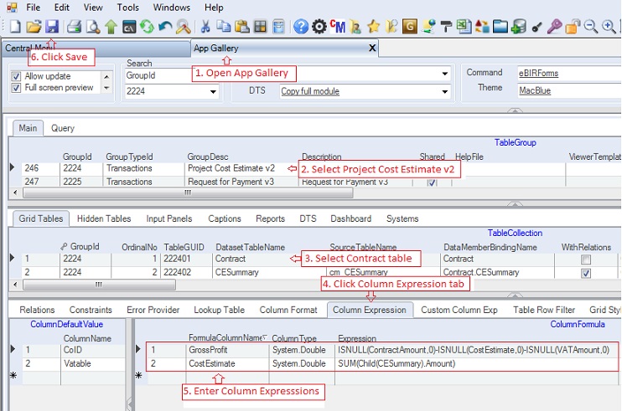Click the TableCollection horizontal scrollbar
The width and height of the screenshot is (622, 411).
coord(99,285)
